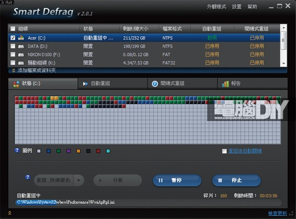Click the 已停用 auto defrag status for D:

tap(212, 46)
